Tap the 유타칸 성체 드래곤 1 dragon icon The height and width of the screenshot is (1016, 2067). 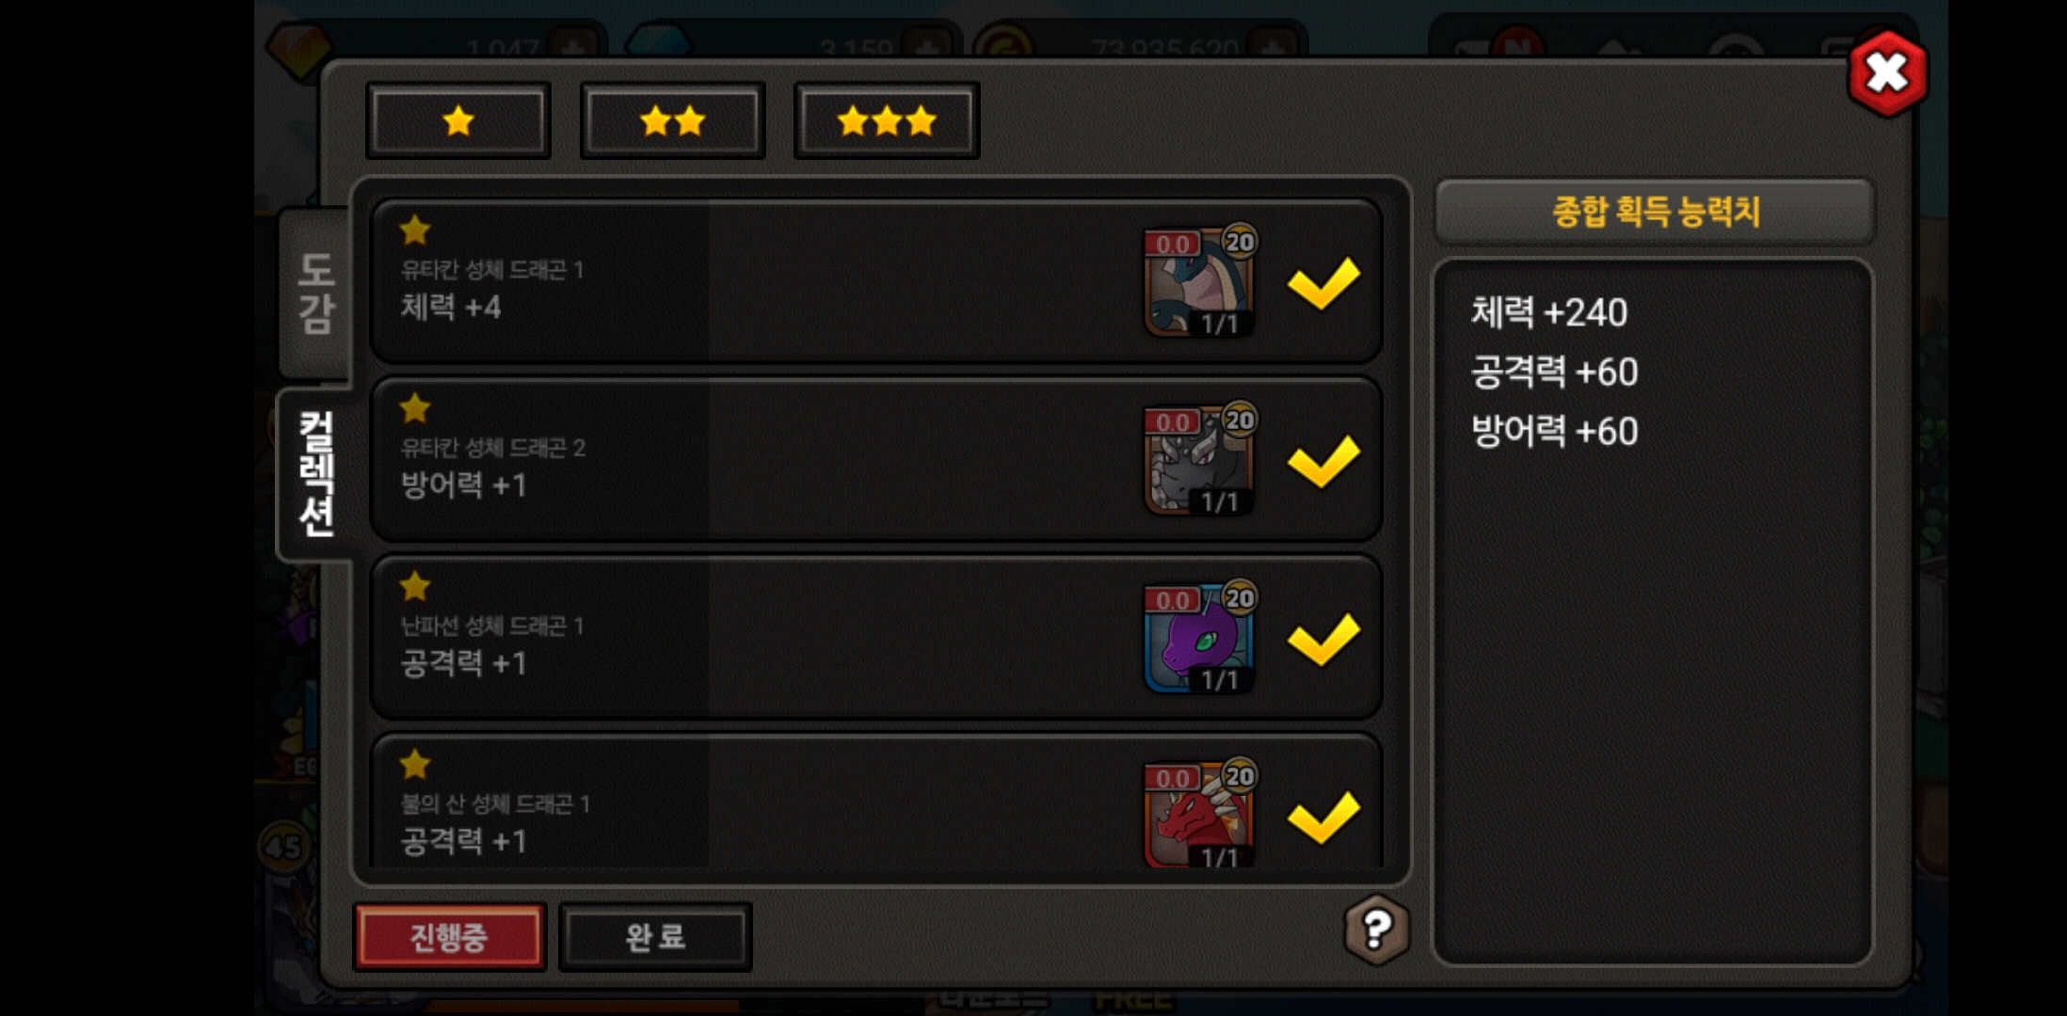tap(1199, 281)
